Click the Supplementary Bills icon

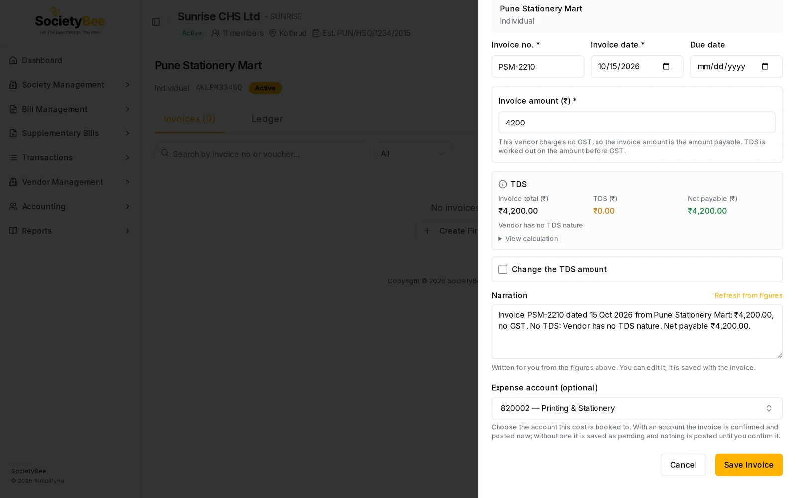point(13,133)
